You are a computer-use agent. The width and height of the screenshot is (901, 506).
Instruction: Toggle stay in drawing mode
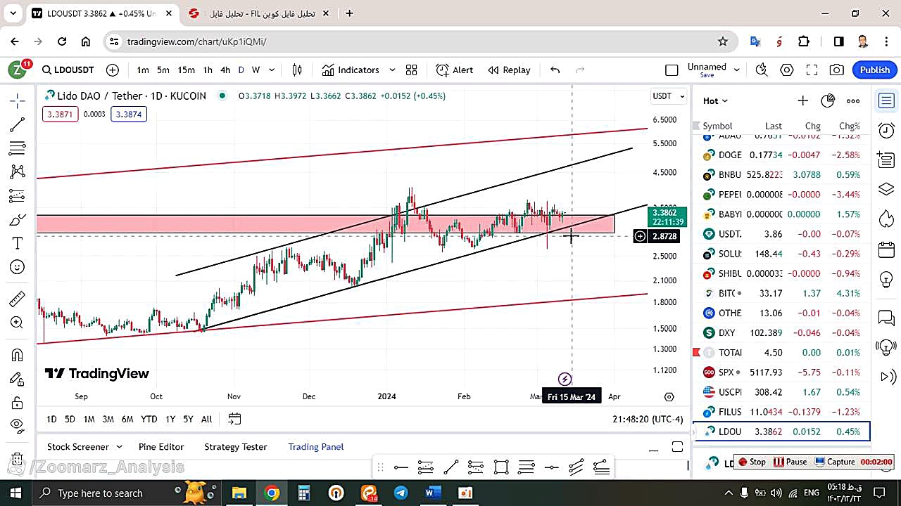coord(18,379)
